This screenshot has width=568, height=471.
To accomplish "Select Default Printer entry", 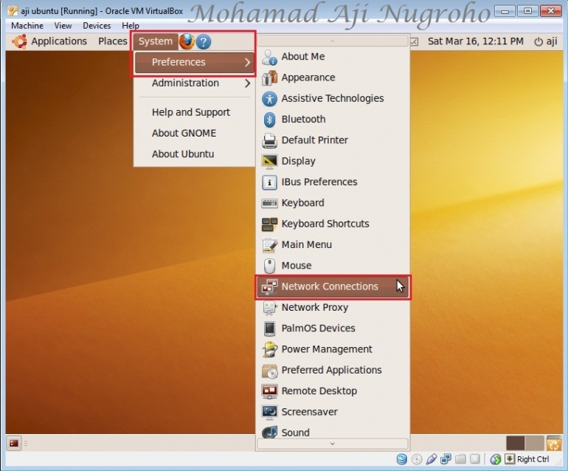I will [x=333, y=140].
